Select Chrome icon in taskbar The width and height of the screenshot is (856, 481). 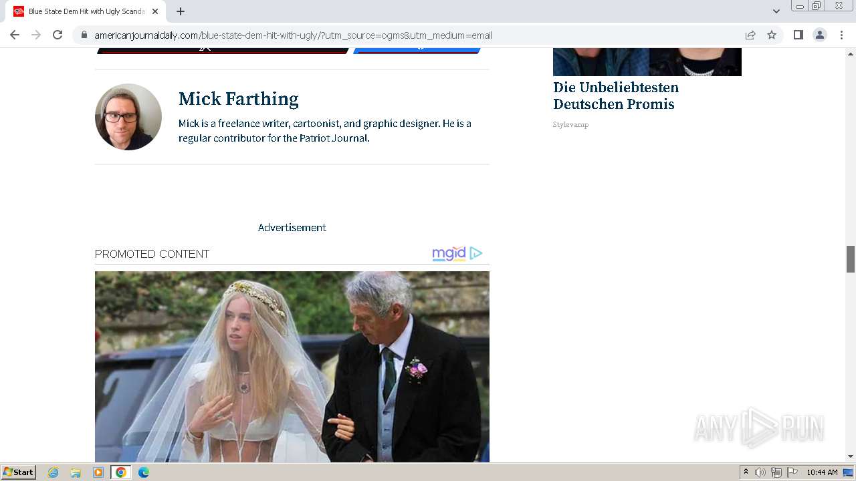(120, 472)
